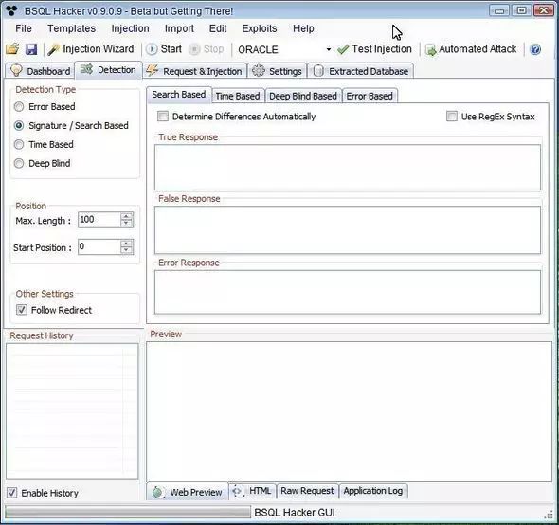Switch to Request & Injection tab
Image resolution: width=559 pixels, height=525 pixels.
pos(194,71)
